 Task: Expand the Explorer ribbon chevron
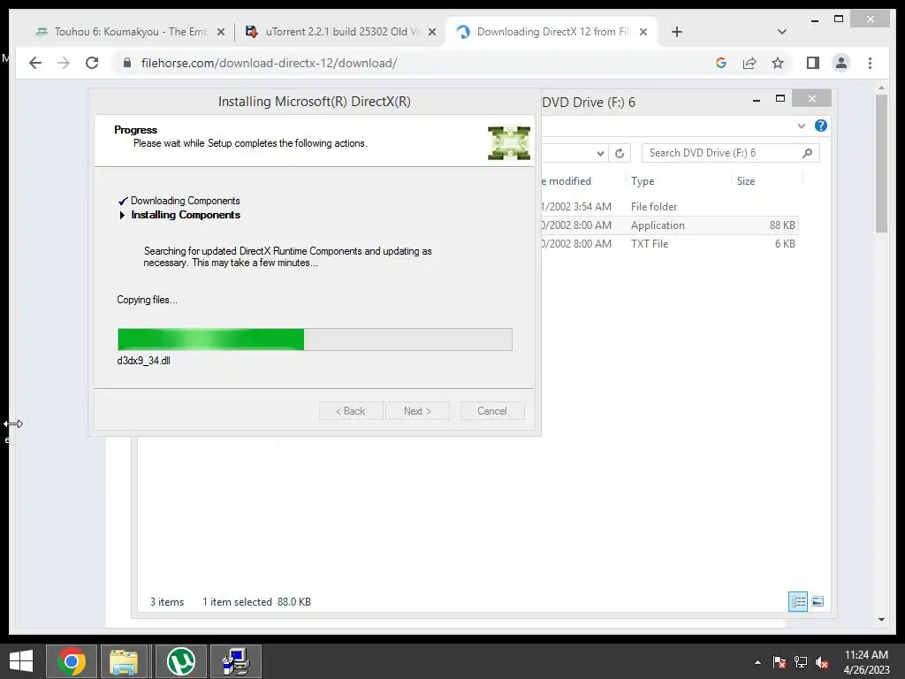click(801, 126)
